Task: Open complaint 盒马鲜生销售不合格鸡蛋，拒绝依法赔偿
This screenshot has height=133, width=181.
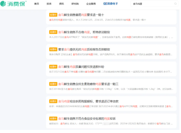Action: (x=84, y=32)
